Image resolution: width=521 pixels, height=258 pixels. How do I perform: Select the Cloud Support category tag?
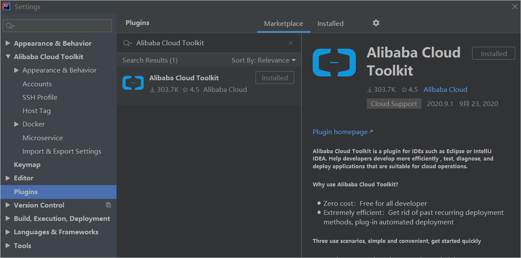coord(393,104)
